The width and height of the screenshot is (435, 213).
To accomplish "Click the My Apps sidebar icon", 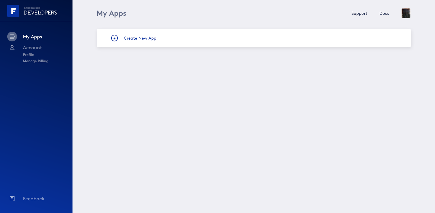I will pos(12,37).
